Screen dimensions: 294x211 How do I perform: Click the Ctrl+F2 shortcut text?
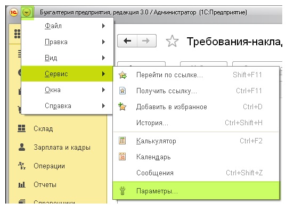coord(251,141)
